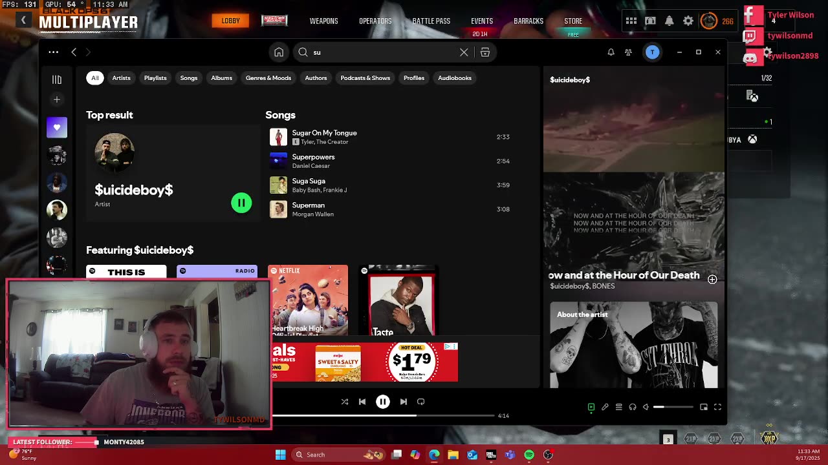Expand Your Library sidebar icon

click(57, 79)
